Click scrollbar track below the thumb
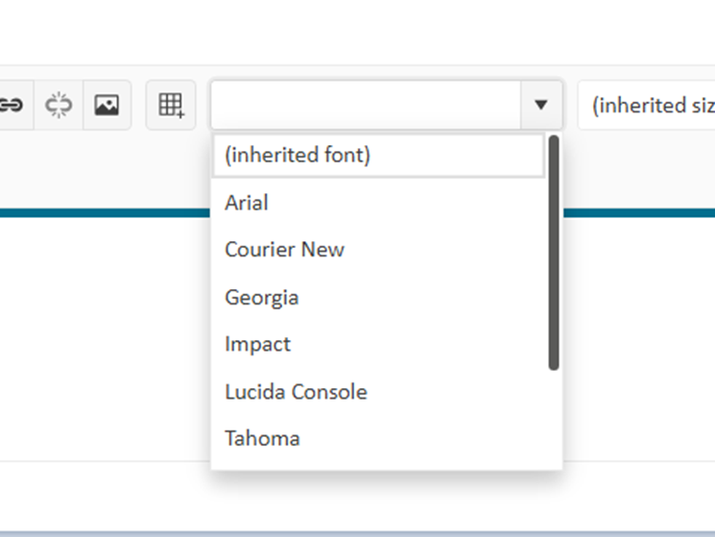The image size is (715, 537). point(554,419)
